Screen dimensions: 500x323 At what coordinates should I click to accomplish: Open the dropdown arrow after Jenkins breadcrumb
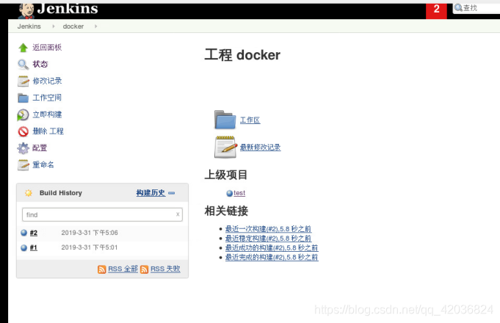point(54,26)
